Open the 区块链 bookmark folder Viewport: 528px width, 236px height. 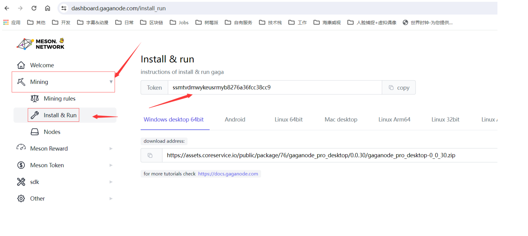pos(151,22)
